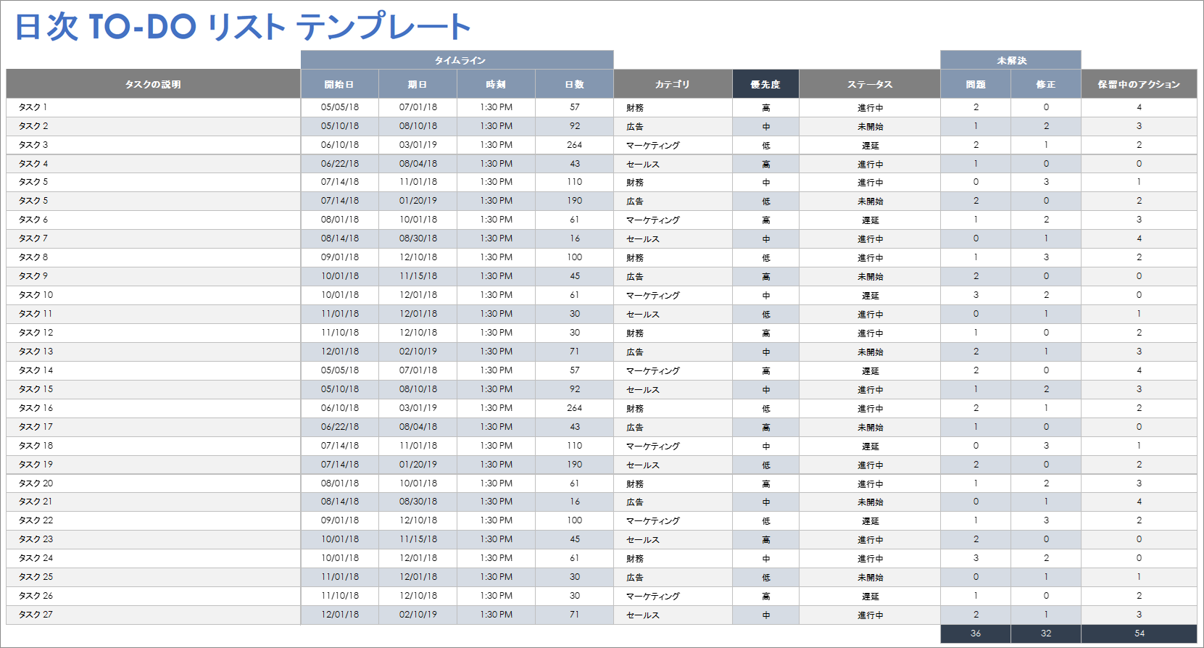This screenshot has height=648, width=1204.
Task: Click the 保留中のアクション value 4 of タスク 21
Action: click(x=1139, y=502)
